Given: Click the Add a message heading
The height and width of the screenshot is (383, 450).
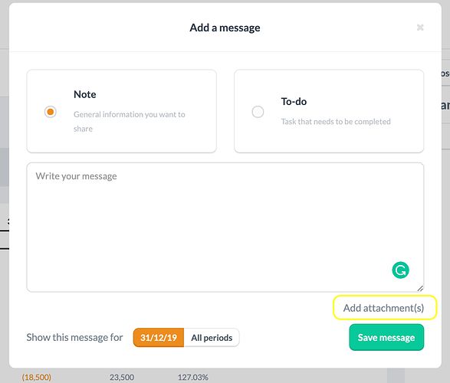Looking at the screenshot, I should (225, 28).
